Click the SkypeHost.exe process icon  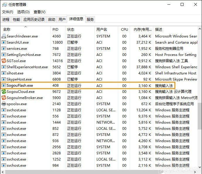(4, 79)
